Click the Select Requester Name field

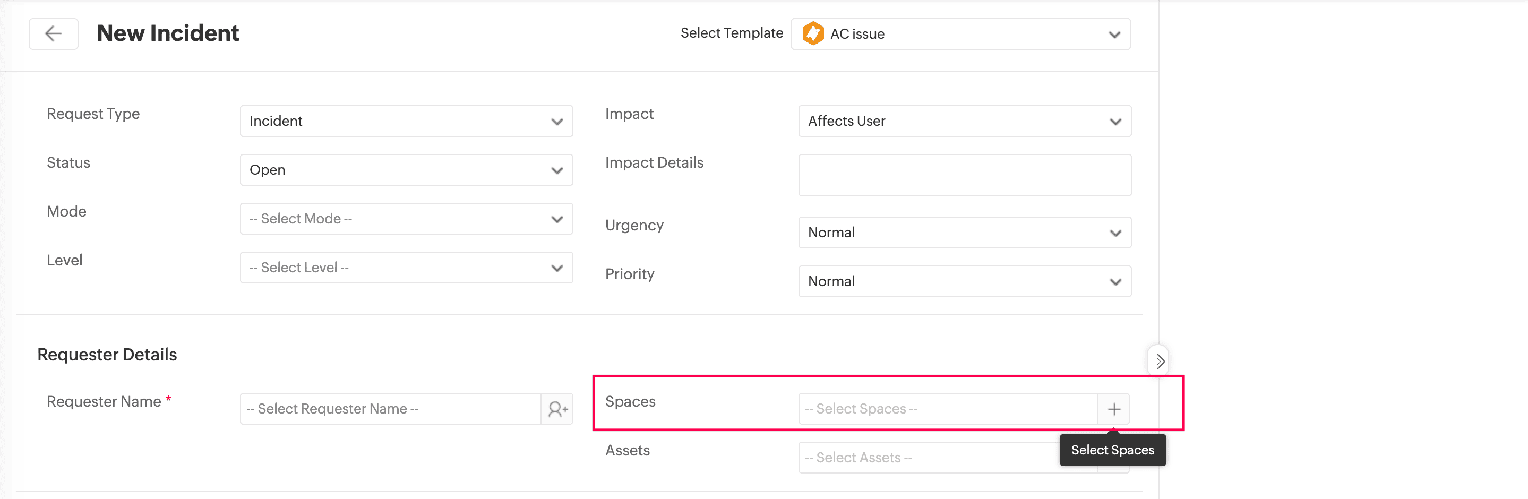tap(390, 409)
